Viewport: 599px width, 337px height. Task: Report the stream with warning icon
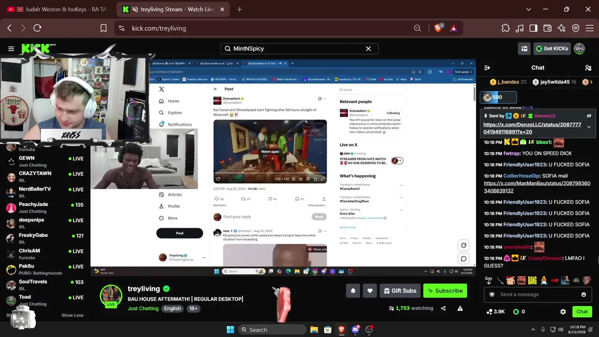click(460, 308)
